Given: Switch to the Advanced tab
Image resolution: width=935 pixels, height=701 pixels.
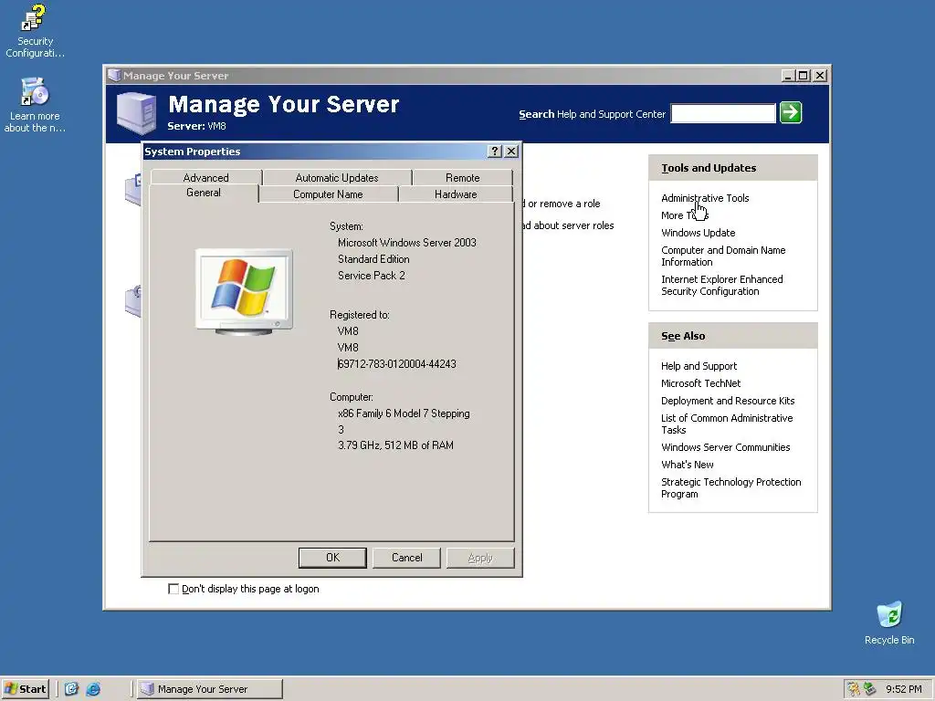Looking at the screenshot, I should point(205,178).
